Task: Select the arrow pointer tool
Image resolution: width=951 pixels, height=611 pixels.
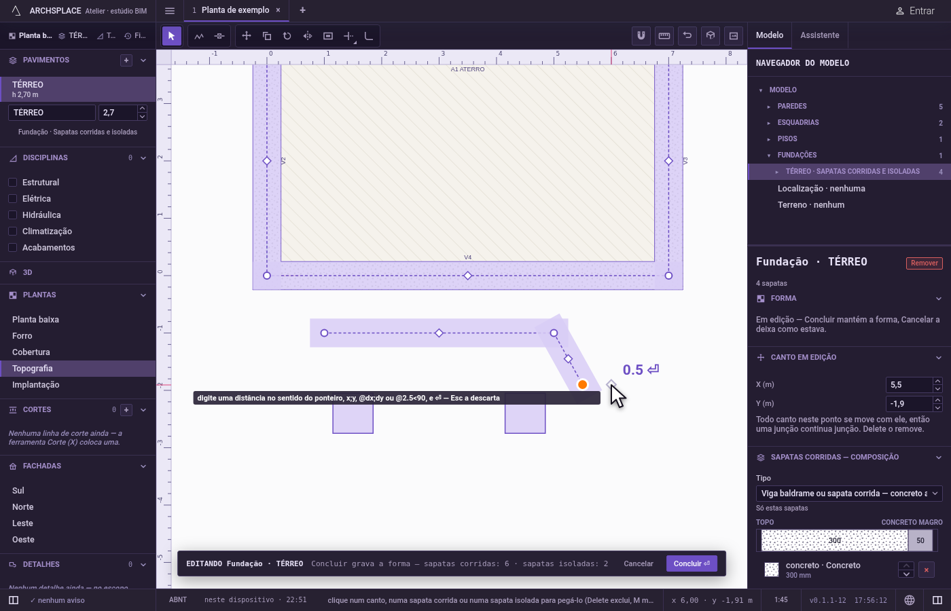Action: coord(171,36)
